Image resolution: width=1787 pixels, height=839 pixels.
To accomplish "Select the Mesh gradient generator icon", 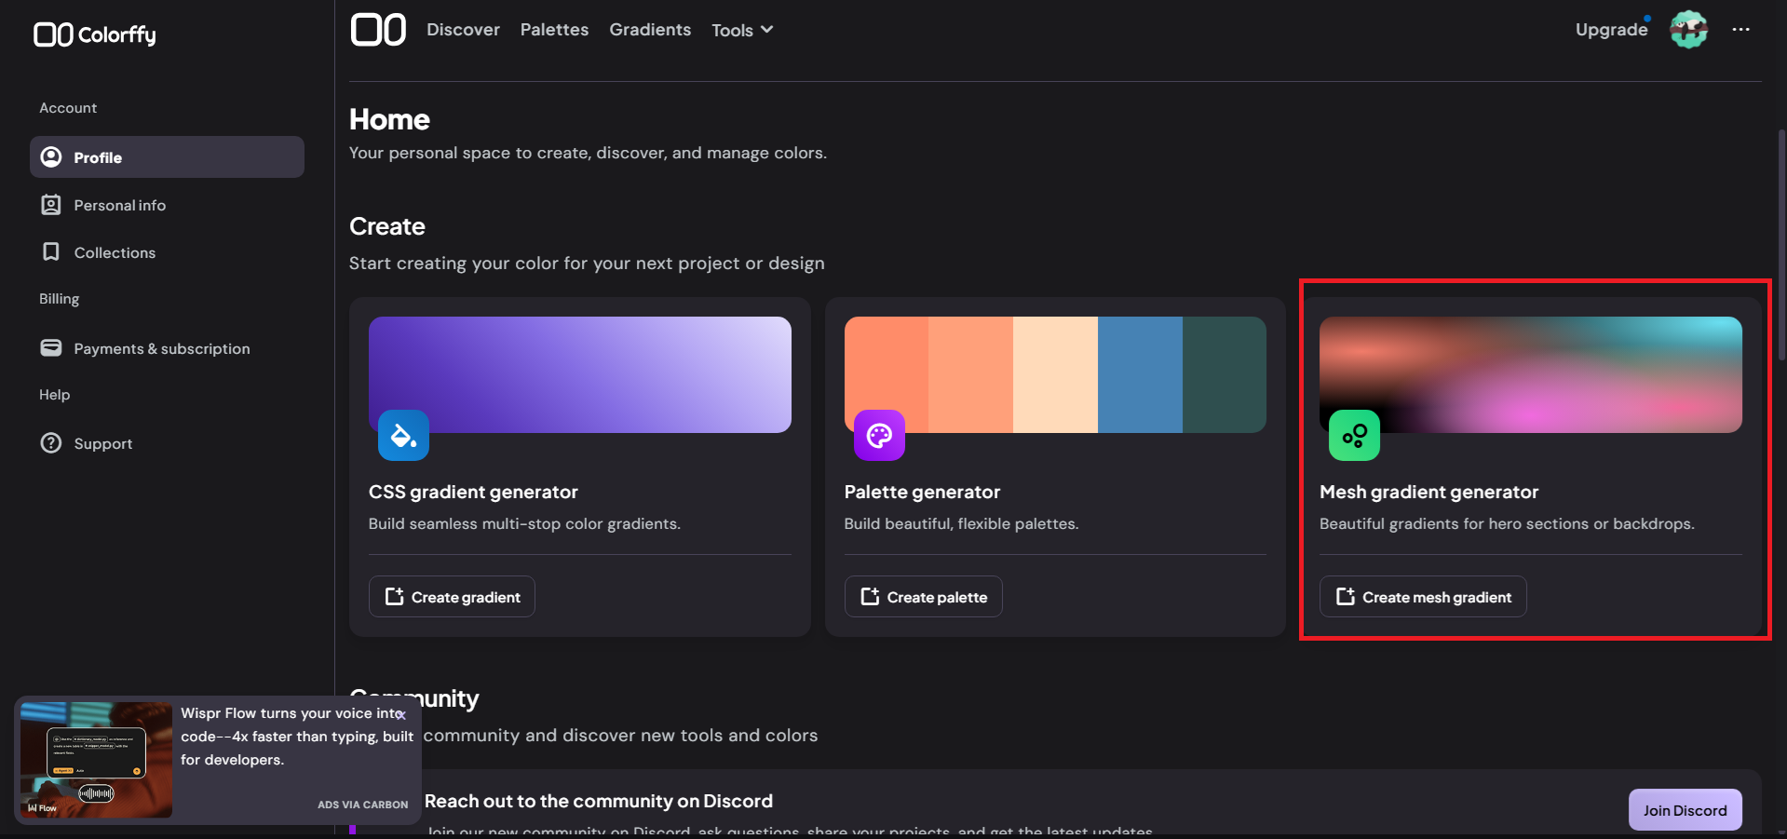I will [1353, 435].
